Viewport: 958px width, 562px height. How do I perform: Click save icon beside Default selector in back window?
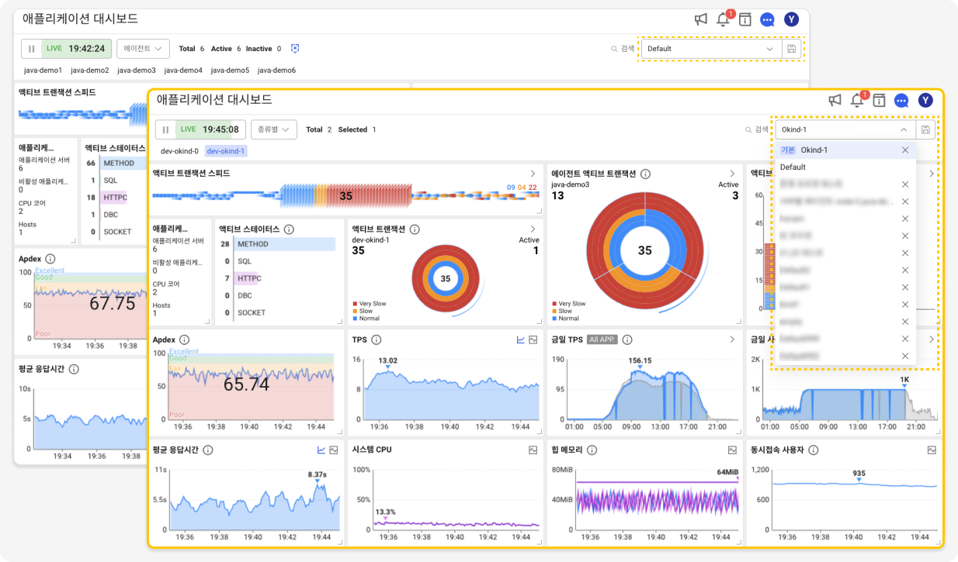point(791,49)
